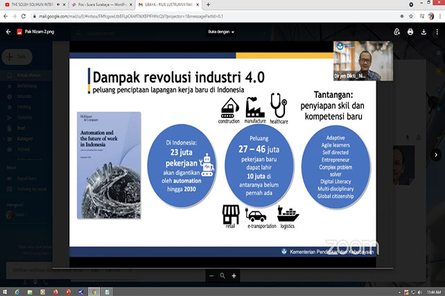445x296 pixels.
Task: Open Firefox from the taskbar
Action: click(55, 292)
